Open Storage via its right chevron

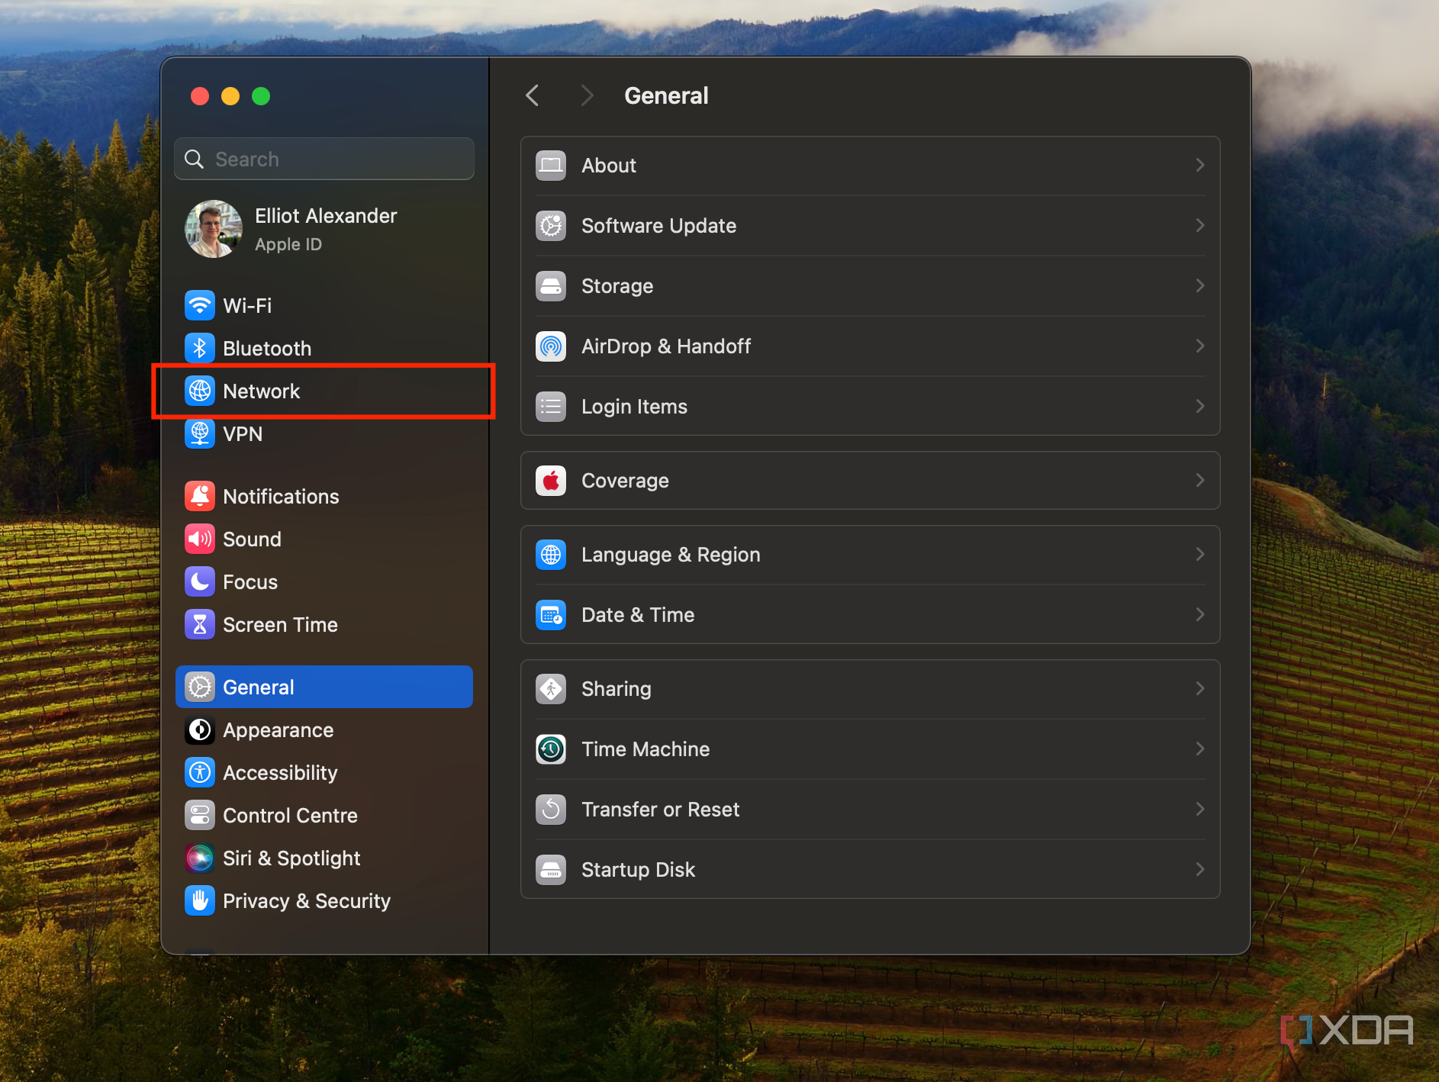pos(1200,286)
